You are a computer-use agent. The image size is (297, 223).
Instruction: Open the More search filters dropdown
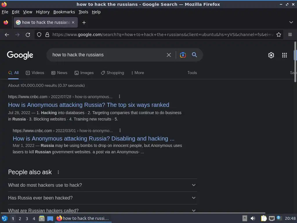pos(138,73)
